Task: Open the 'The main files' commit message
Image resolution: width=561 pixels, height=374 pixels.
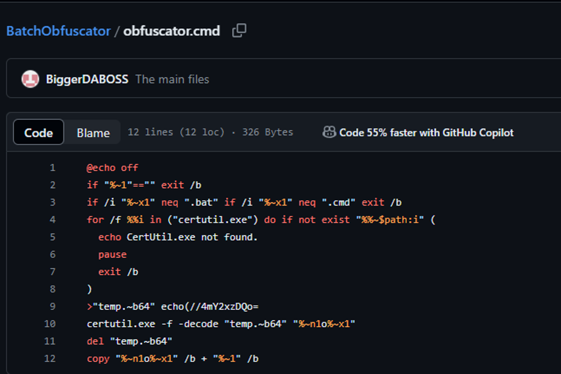Action: click(x=173, y=79)
